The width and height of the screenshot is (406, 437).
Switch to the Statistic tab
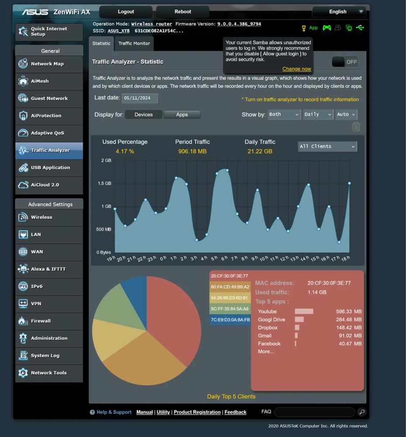point(101,43)
